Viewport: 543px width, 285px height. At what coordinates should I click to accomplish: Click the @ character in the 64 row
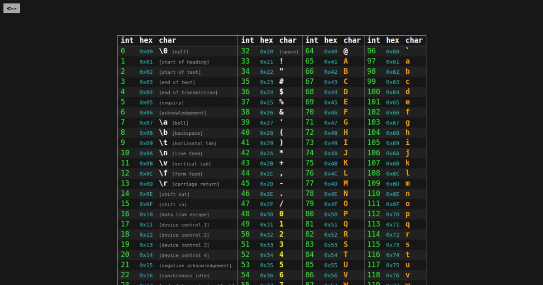(x=345, y=51)
